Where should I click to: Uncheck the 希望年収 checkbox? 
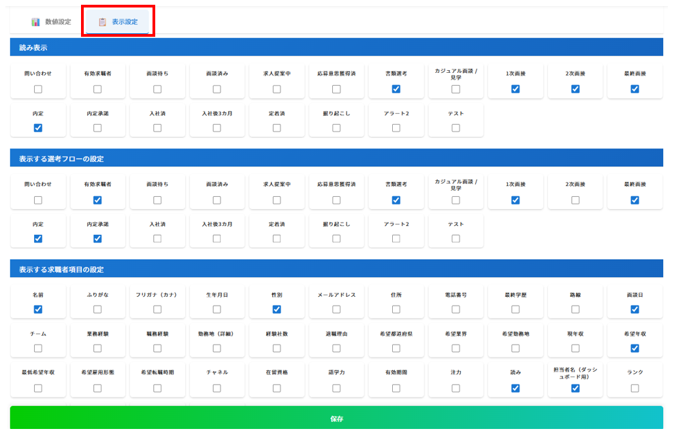tap(635, 348)
